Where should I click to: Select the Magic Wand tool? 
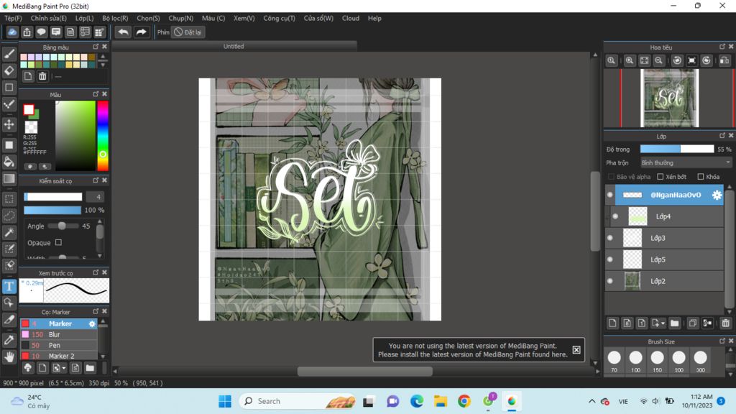(x=9, y=232)
